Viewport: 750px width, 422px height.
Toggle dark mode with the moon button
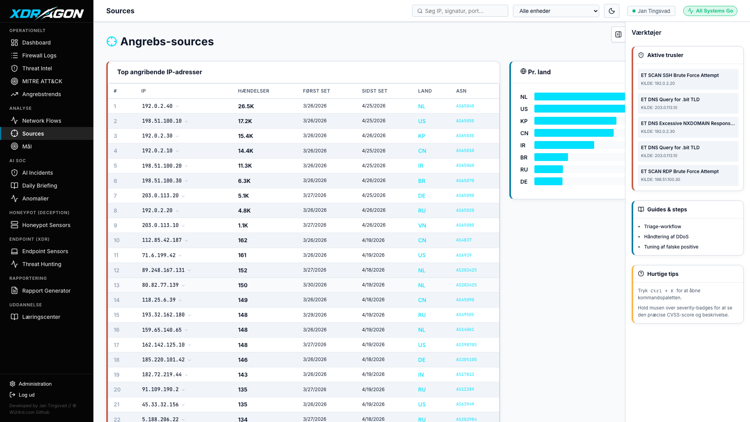click(612, 11)
